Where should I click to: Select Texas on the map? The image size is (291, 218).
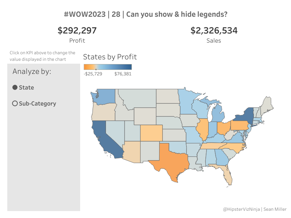click(171, 160)
